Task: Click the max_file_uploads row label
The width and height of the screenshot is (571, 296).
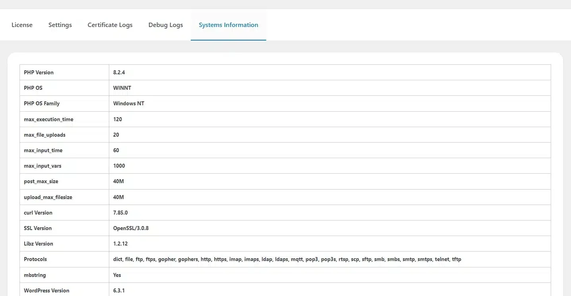Action: point(45,135)
